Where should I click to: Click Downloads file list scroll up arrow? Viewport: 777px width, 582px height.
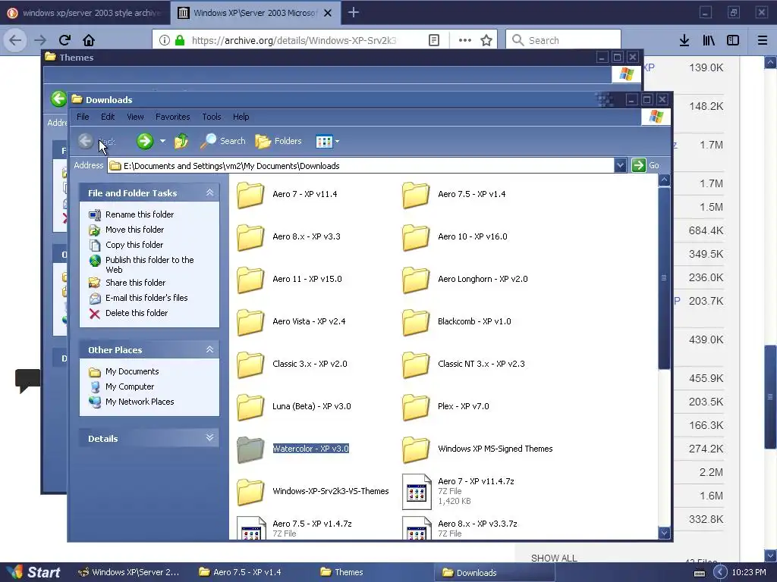664,180
